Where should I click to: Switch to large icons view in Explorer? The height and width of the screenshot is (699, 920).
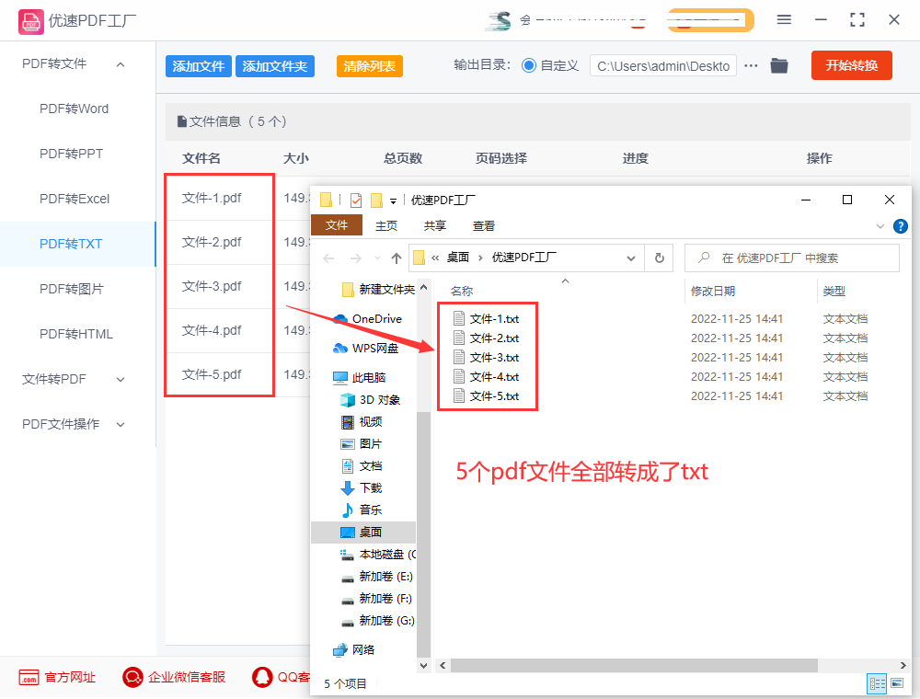(x=896, y=683)
